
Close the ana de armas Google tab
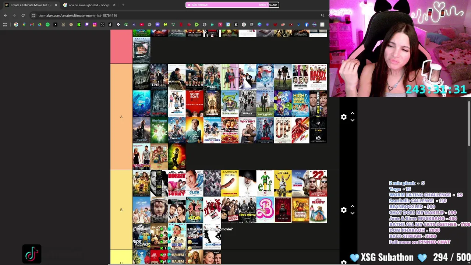coord(114,5)
